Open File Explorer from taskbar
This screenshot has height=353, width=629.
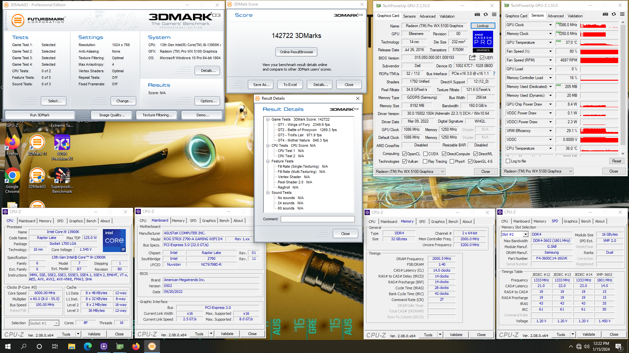71,346
